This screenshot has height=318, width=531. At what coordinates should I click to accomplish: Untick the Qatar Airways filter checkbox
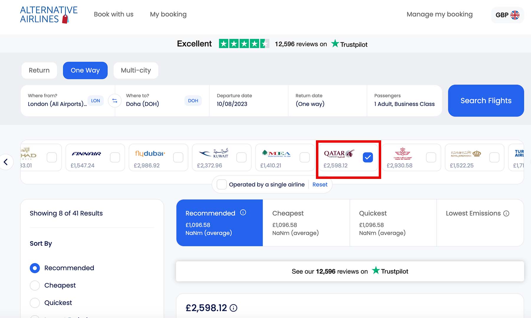pos(368,157)
